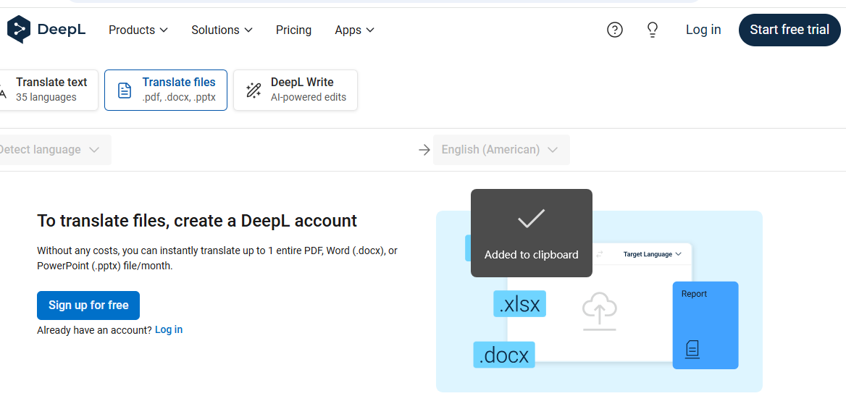Screen dimensions: 846x396
Task: Click the swap arrows icon in illustration
Action: (x=599, y=254)
